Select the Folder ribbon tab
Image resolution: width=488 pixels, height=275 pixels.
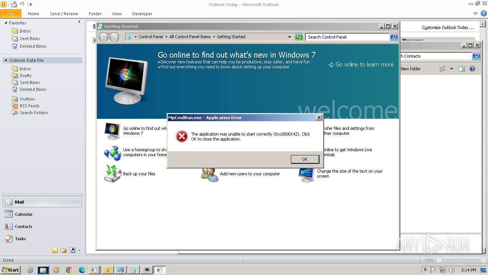(x=95, y=14)
